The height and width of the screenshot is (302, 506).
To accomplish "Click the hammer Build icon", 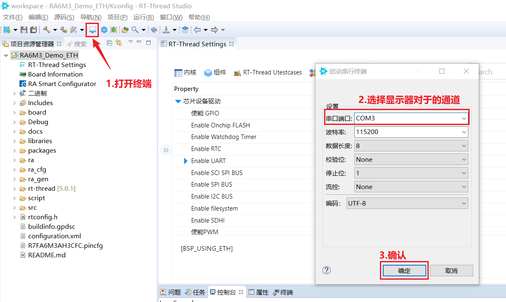I will 47,30.
